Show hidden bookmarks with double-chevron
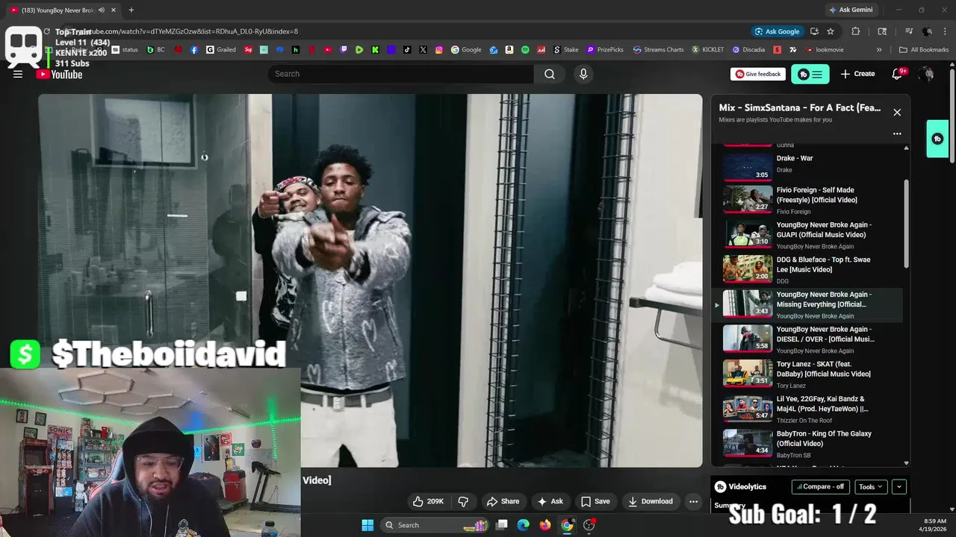Image resolution: width=956 pixels, height=537 pixels. [x=879, y=50]
